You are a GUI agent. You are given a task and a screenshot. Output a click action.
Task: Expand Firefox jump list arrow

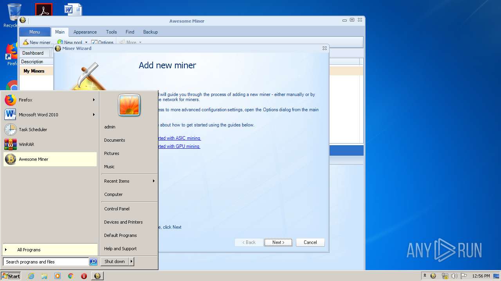[94, 100]
